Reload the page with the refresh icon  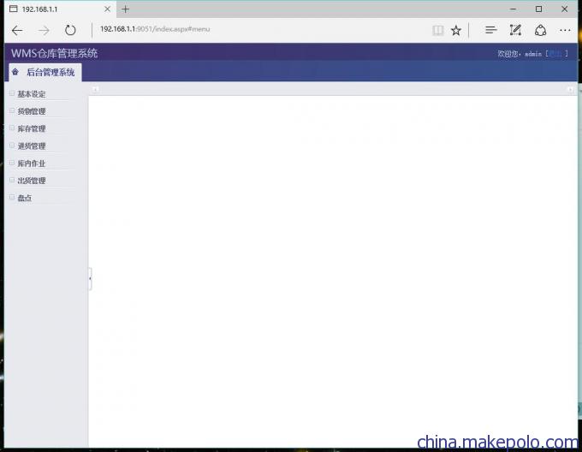pos(70,30)
